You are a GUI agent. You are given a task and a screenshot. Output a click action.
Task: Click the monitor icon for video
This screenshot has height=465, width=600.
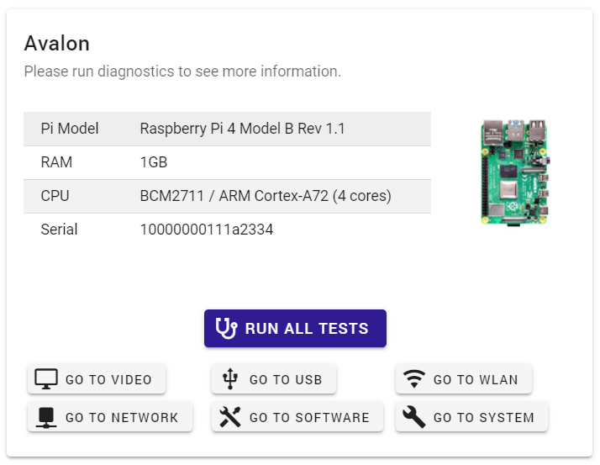click(x=46, y=379)
